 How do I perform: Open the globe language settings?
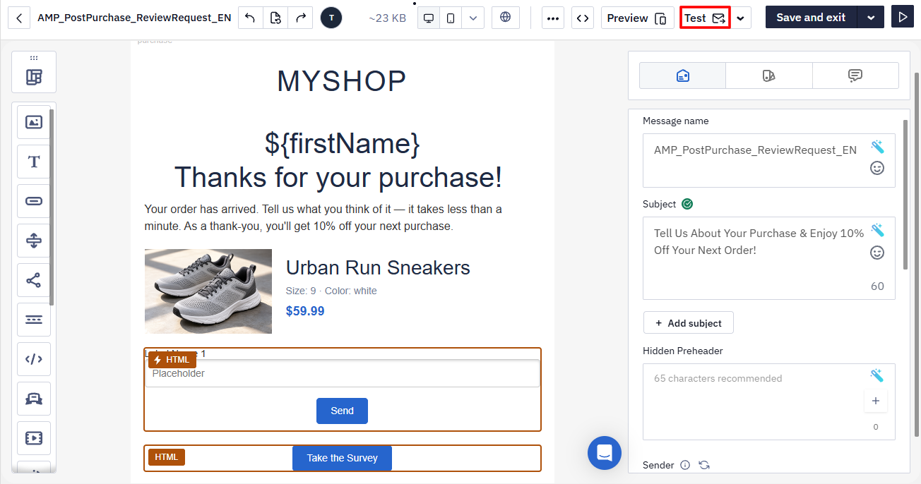(x=505, y=18)
